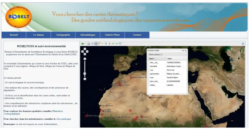
Task: Select the zoom in tool in toolbar
Action: click(x=106, y=44)
